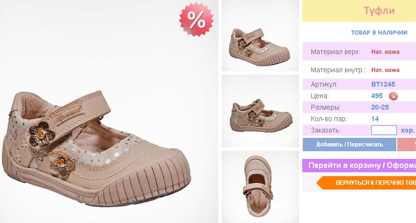This screenshot has width=416, height=223.
Task: Open the top-view shoe thumbnail
Action: 260,187
